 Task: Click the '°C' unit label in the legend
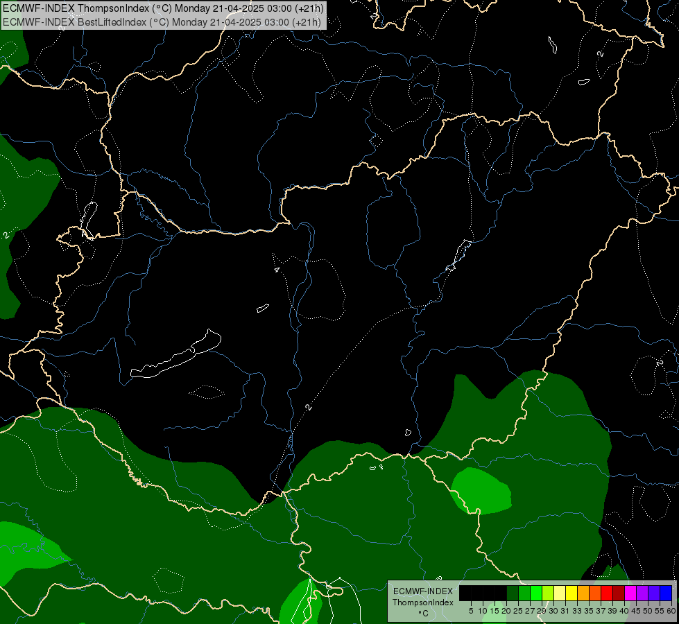tap(424, 614)
